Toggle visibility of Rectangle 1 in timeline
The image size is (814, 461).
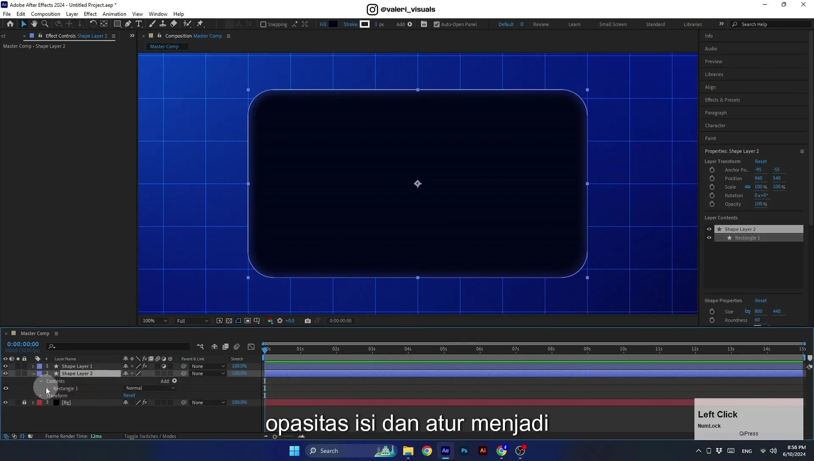pos(6,388)
